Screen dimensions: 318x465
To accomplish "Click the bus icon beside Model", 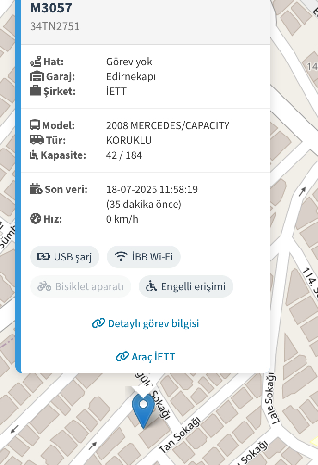I will pos(35,125).
